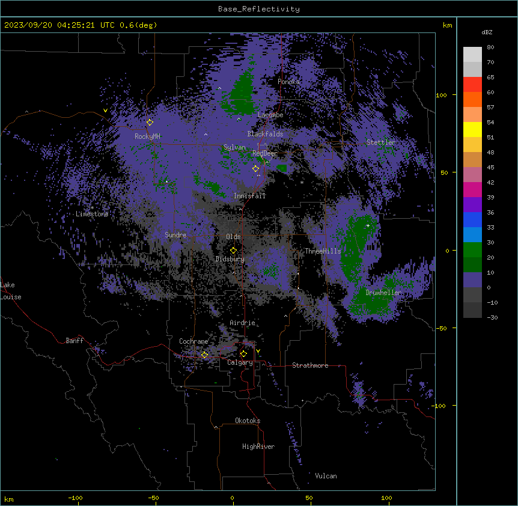Click the Innisfail city label
The height and width of the screenshot is (506, 518).
pos(249,196)
